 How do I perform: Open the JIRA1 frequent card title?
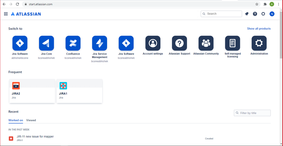pyautogui.click(x=63, y=94)
